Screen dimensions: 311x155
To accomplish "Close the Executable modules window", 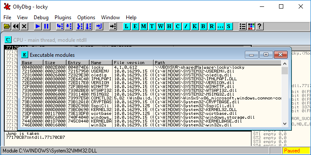I will click(x=280, y=55).
